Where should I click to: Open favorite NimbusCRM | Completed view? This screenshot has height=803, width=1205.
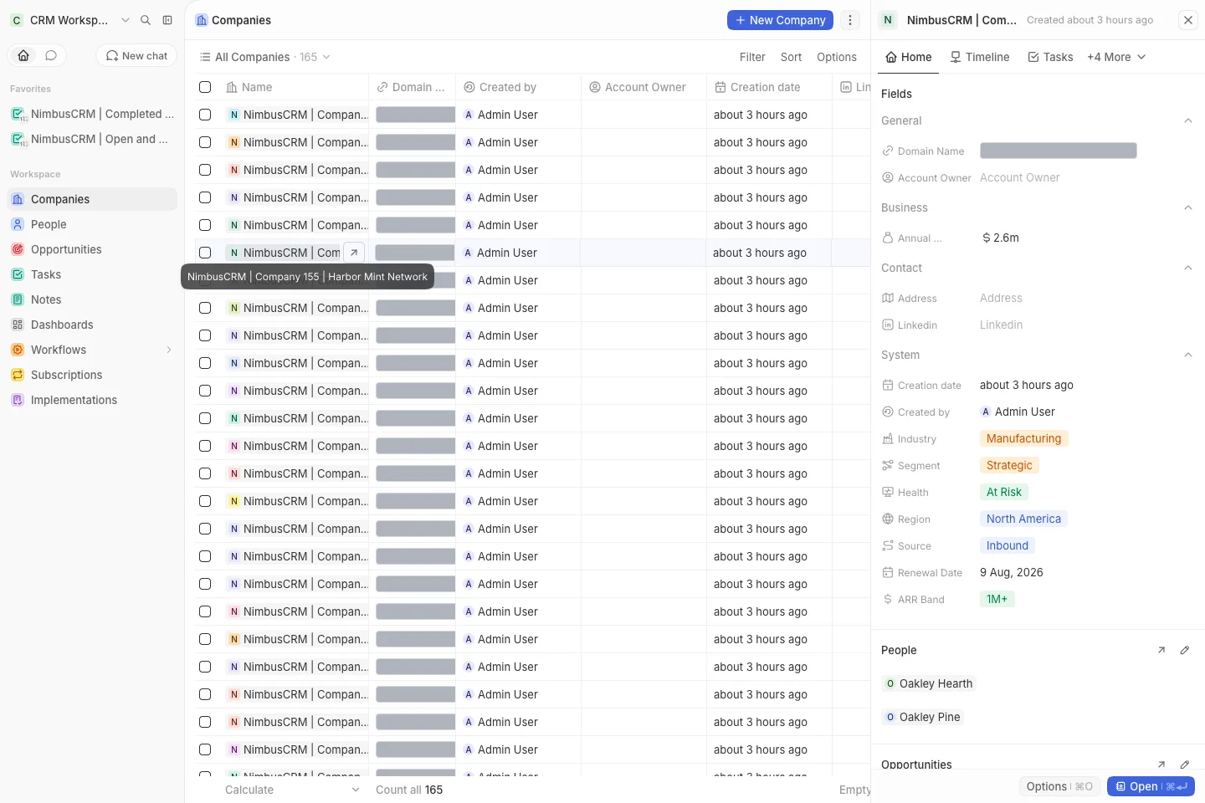[x=92, y=114]
